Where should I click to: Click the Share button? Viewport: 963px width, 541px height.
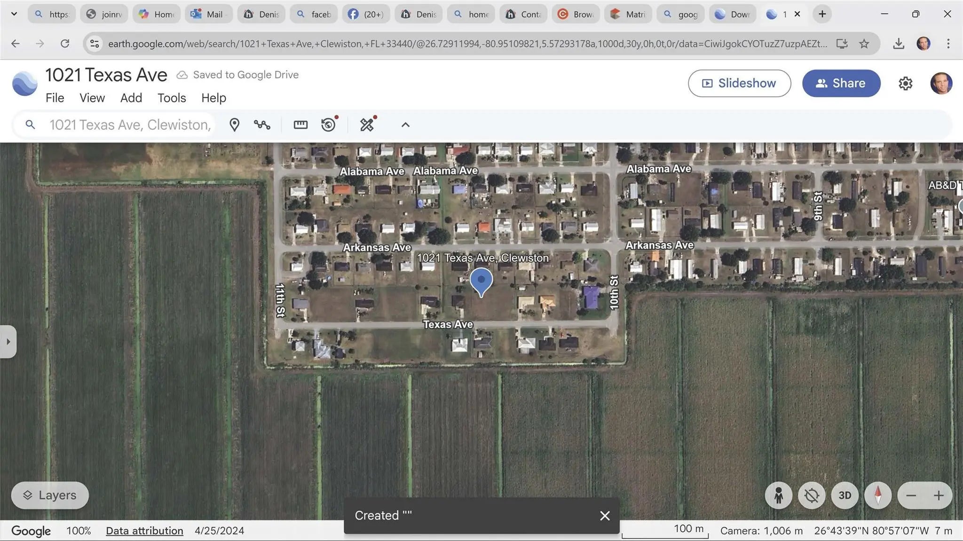click(841, 83)
